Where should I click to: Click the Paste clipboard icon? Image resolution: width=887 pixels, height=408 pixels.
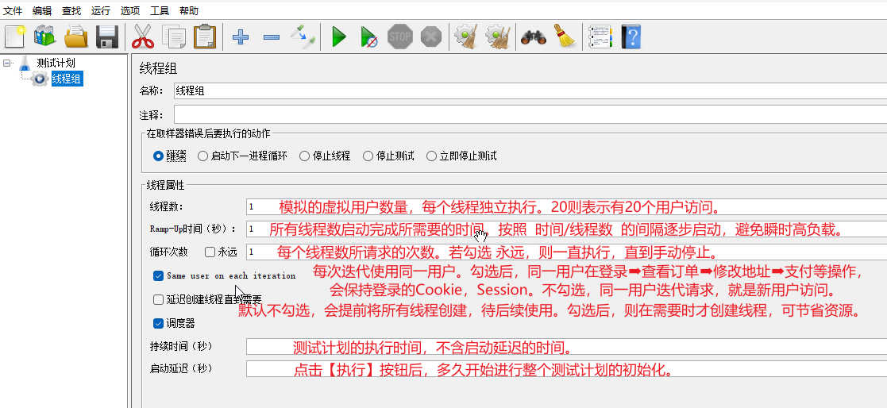[204, 37]
